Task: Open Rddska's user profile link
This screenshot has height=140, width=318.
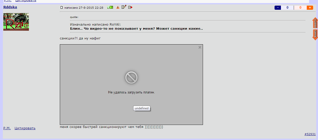Action: coord(10,7)
